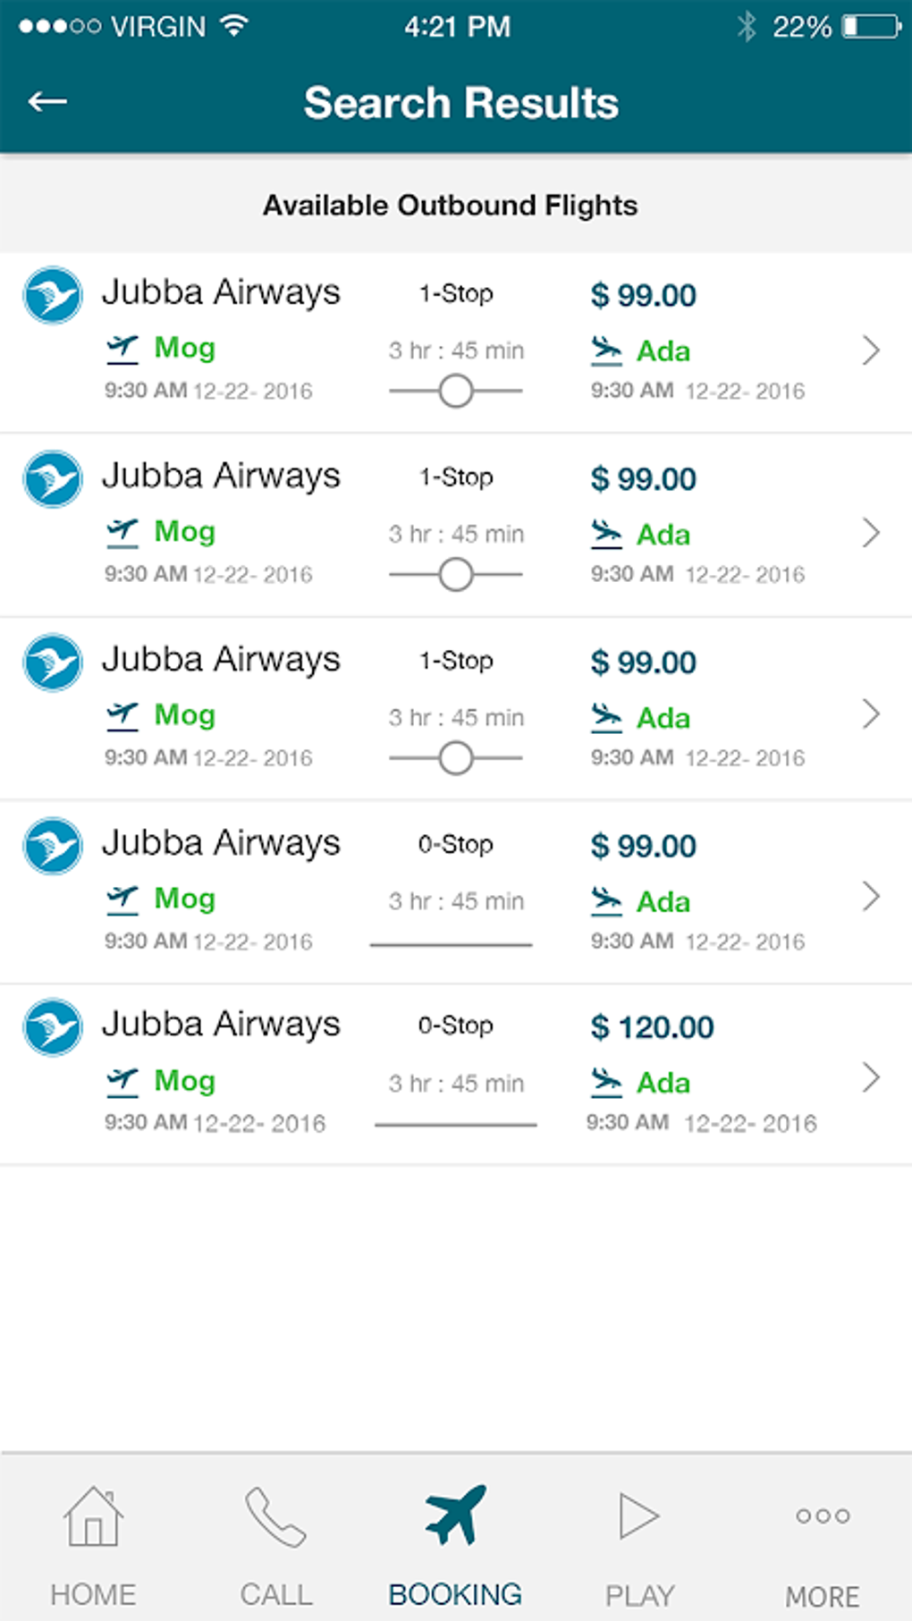Expand the second flight result chevron
This screenshot has width=912, height=1621.
[871, 534]
